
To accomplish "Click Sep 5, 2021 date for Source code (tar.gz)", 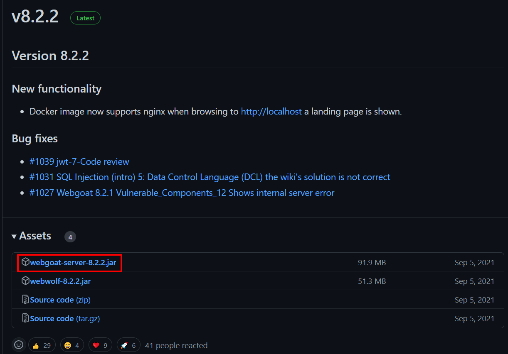I will (475, 318).
